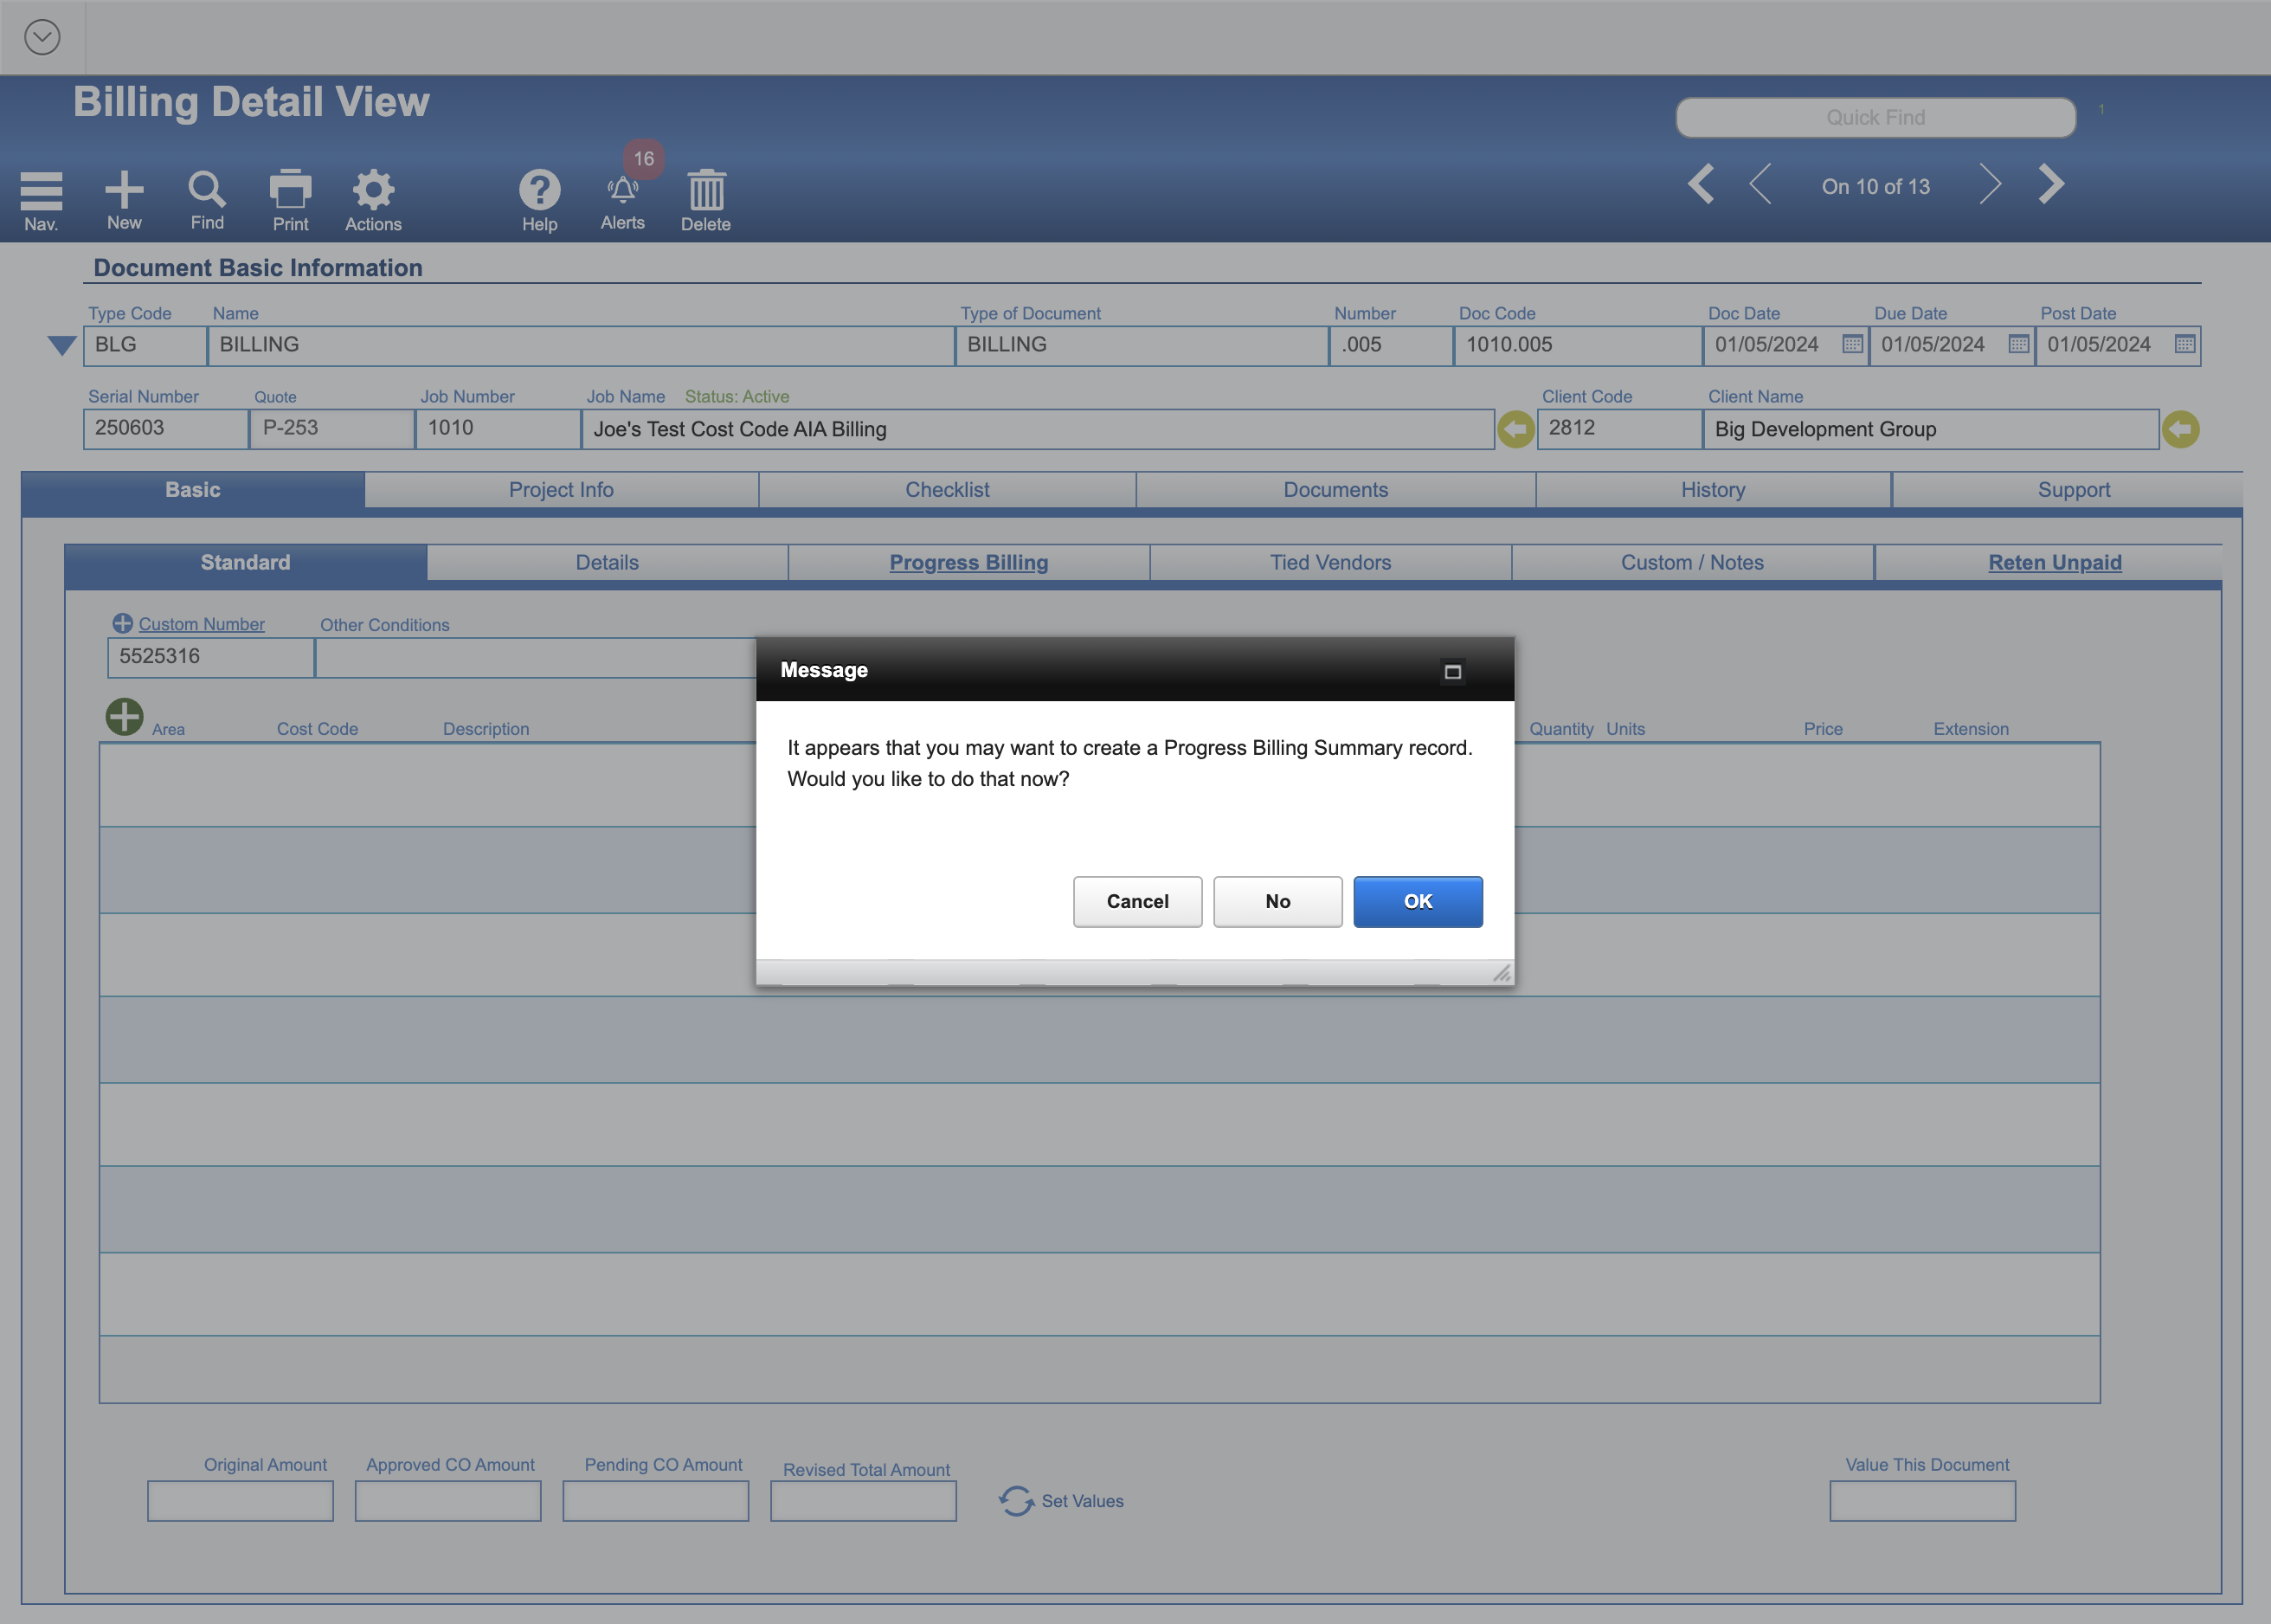Click the Serial Number field 250603
The height and width of the screenshot is (1624, 2271).
tap(166, 428)
